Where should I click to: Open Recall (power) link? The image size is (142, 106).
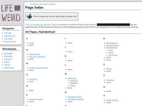112,43
